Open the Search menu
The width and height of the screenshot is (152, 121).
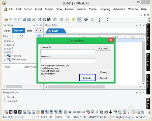point(28,9)
